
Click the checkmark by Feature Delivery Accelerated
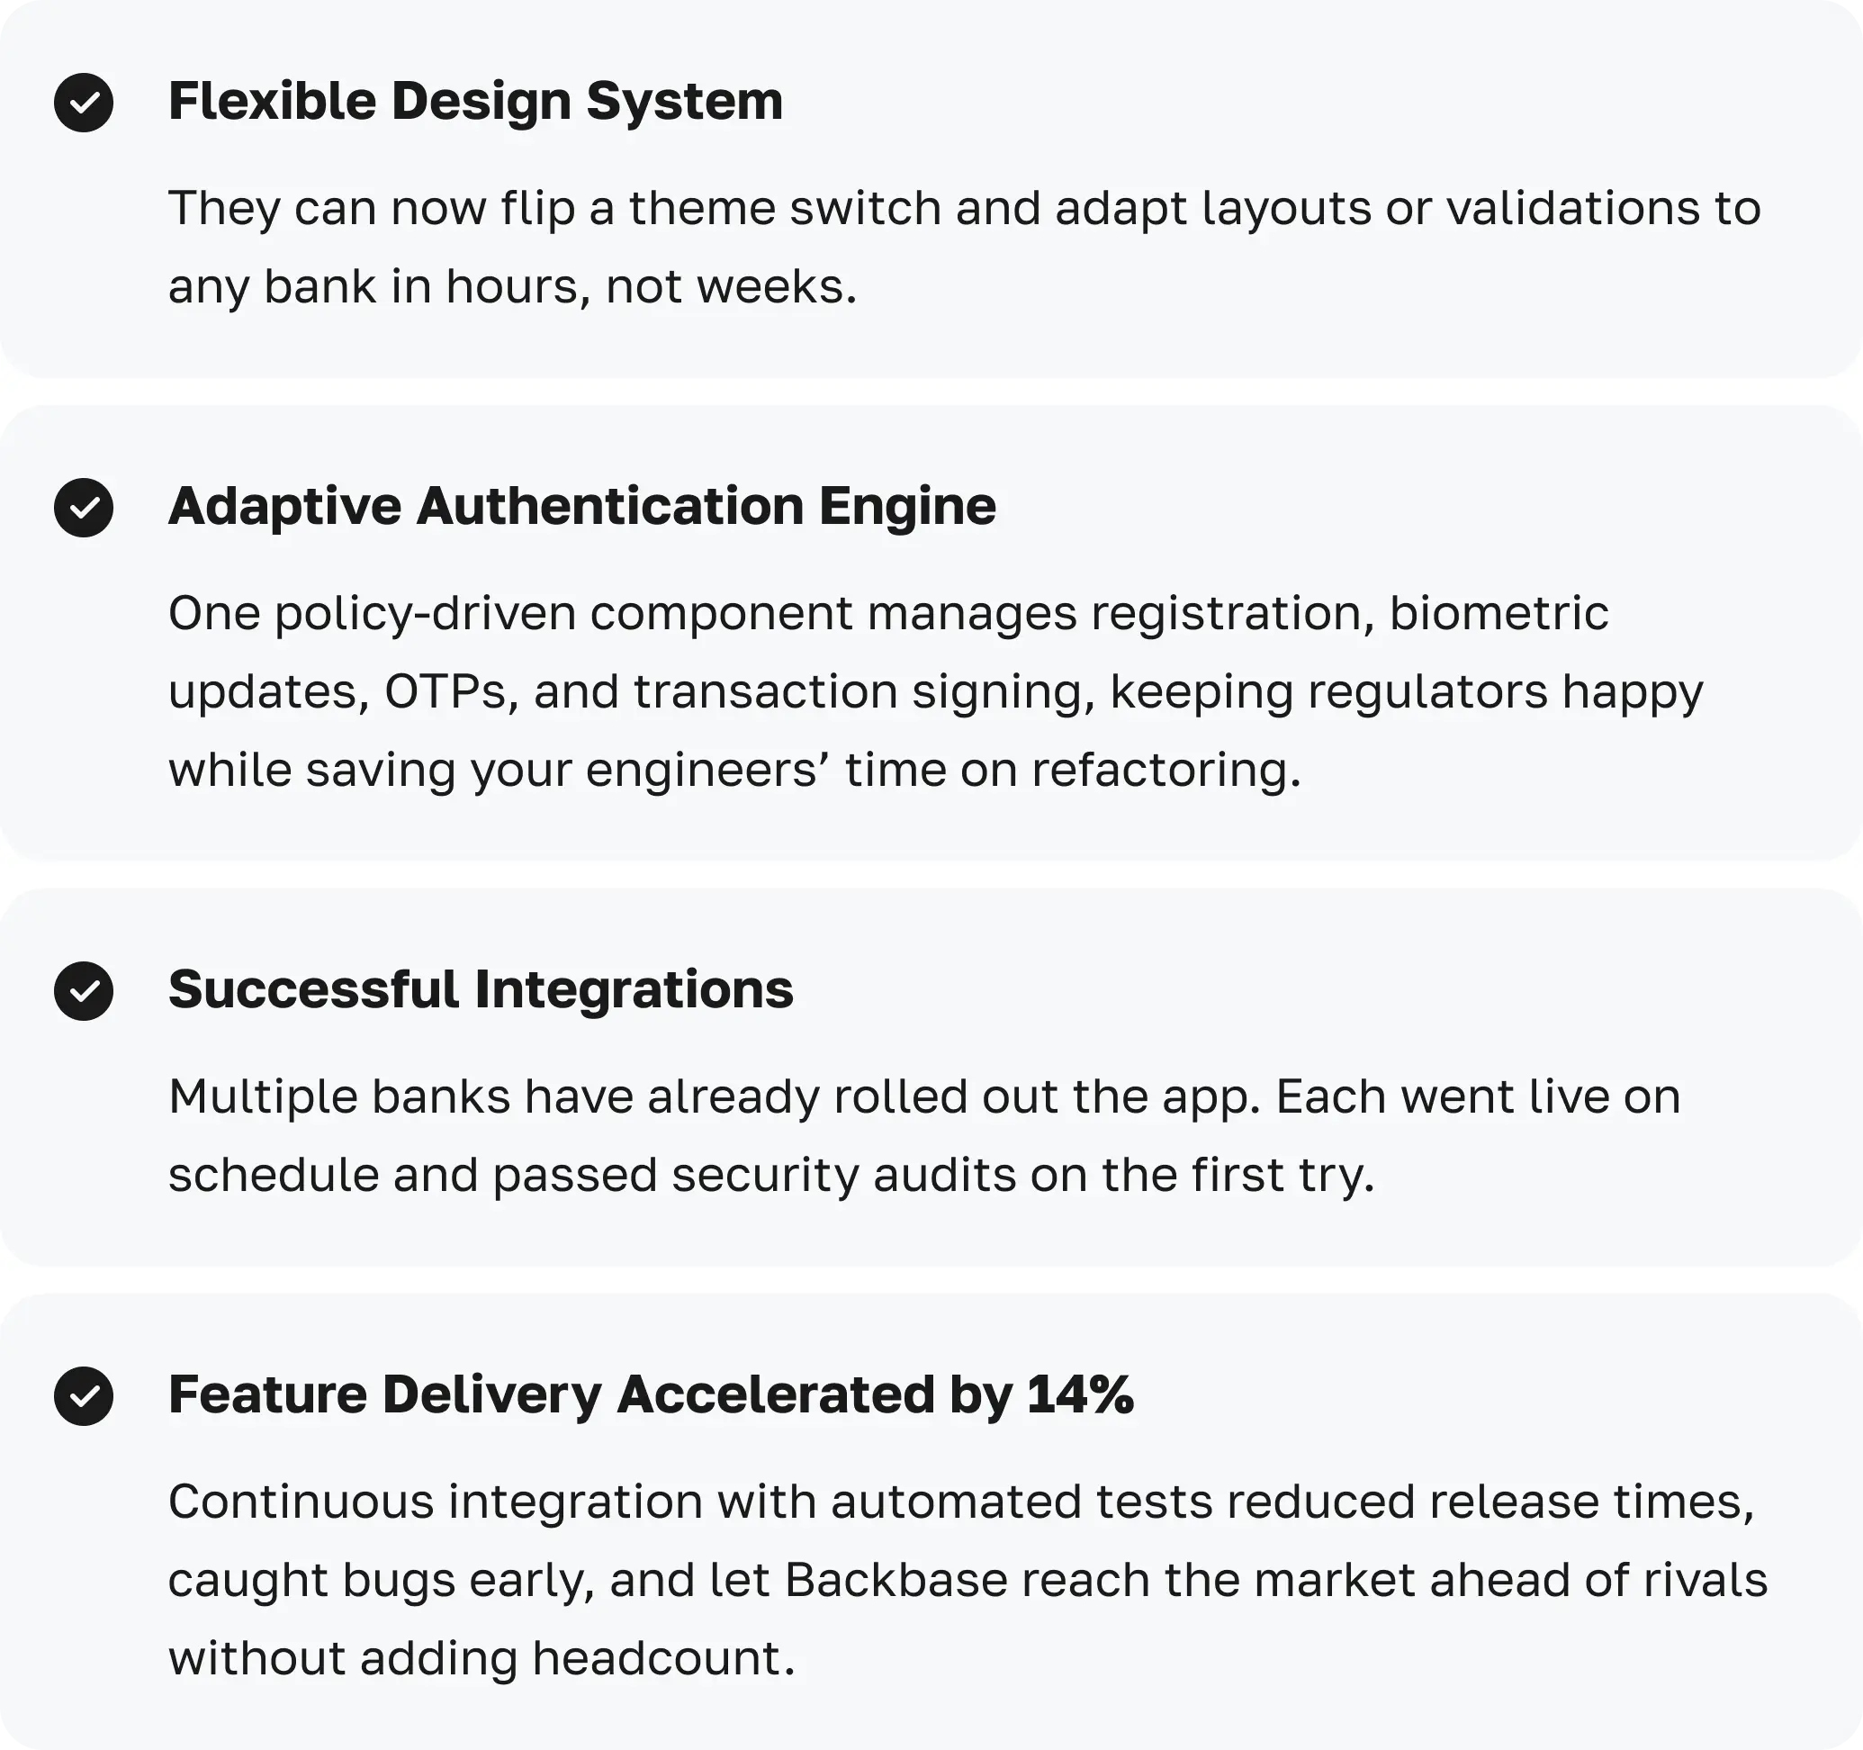point(84,1395)
